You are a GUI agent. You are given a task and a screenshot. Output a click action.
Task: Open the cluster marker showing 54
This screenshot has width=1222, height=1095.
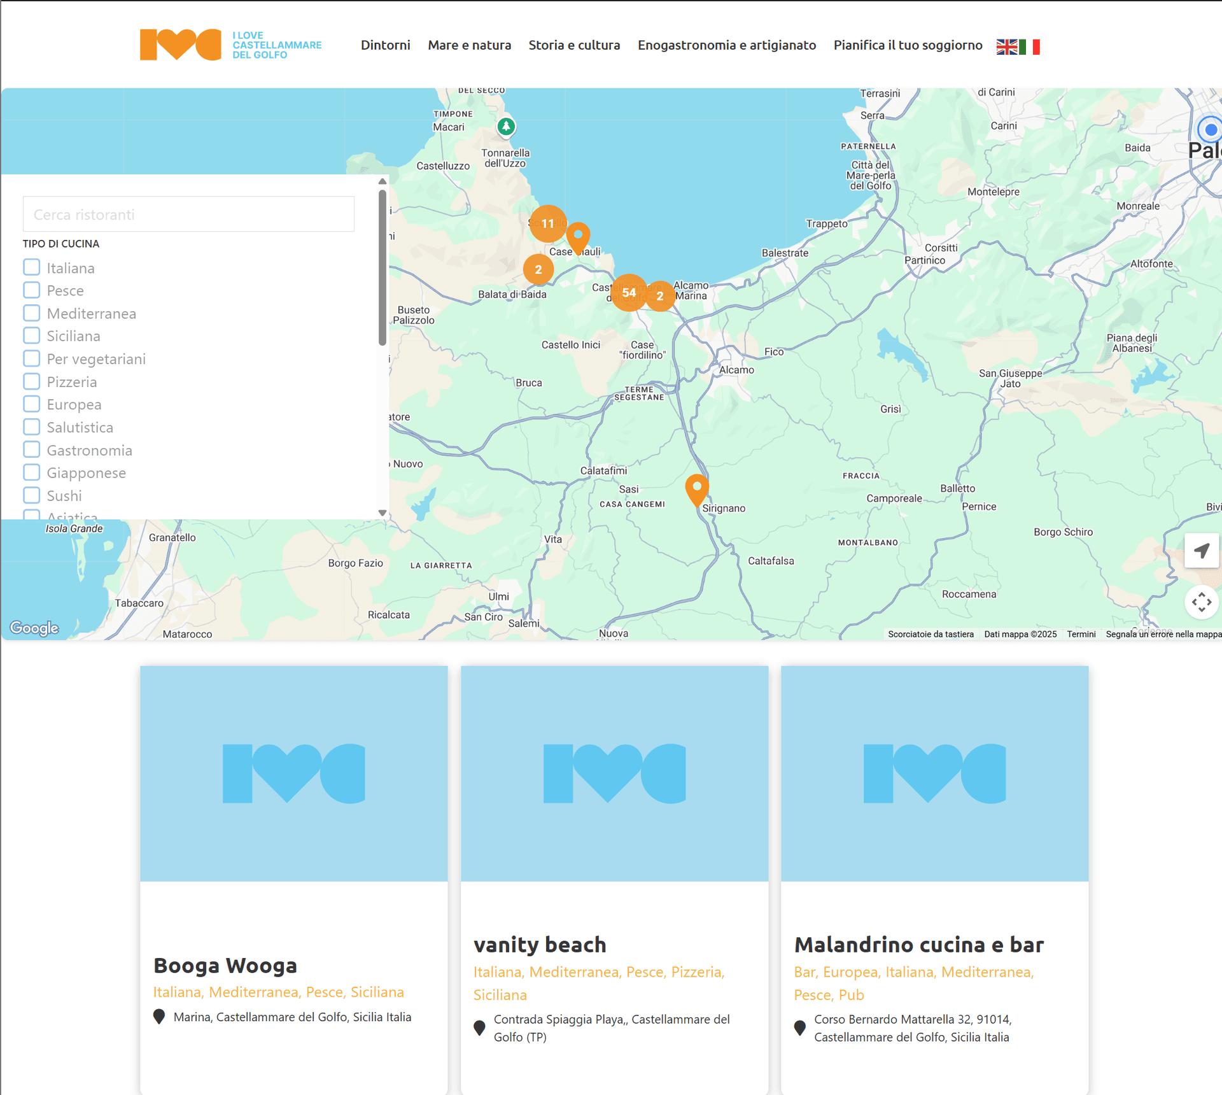pyautogui.click(x=629, y=292)
